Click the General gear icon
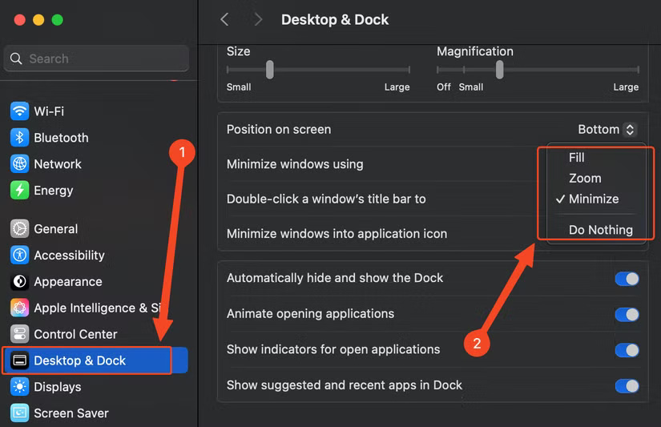This screenshot has width=661, height=427. (19, 229)
